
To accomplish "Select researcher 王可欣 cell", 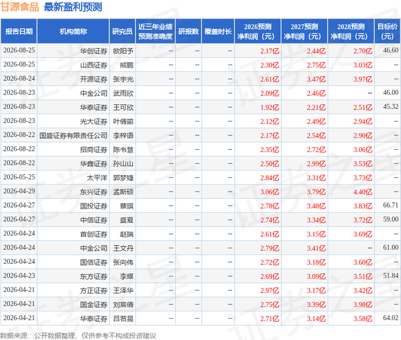I will 123,108.
